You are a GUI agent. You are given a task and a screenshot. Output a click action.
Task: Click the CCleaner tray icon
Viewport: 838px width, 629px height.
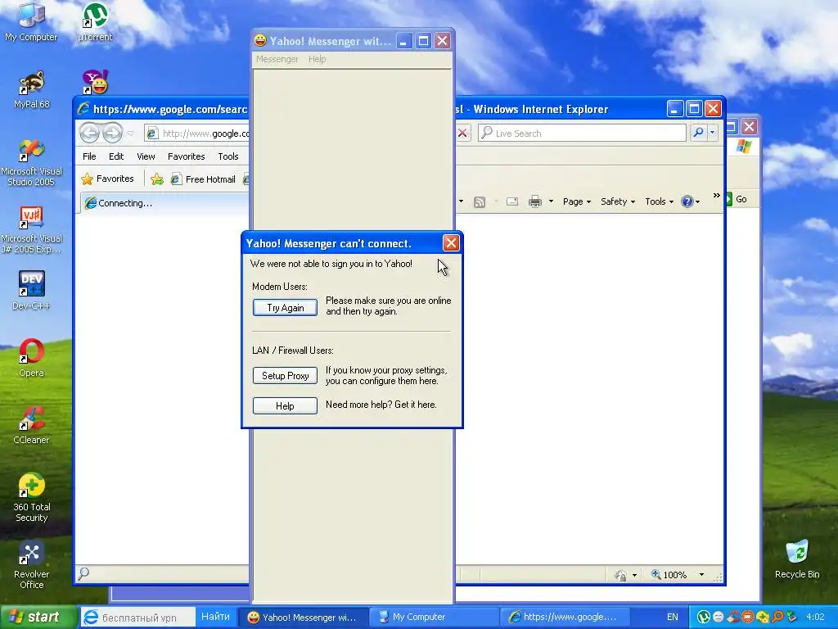point(733,617)
